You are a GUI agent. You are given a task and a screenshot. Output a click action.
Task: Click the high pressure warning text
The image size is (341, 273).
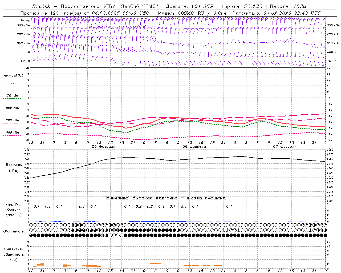(166, 198)
